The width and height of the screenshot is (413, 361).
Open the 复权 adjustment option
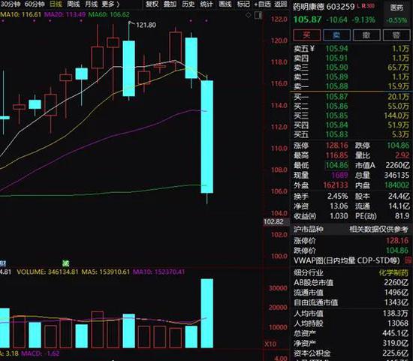pos(152,5)
